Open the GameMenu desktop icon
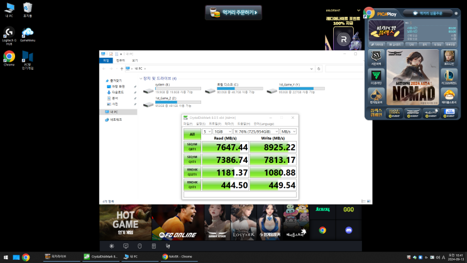Viewport: 467px width, 263px height. click(x=28, y=35)
